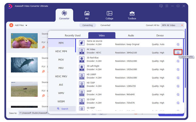Click the grassland video thumbnail

24,89
